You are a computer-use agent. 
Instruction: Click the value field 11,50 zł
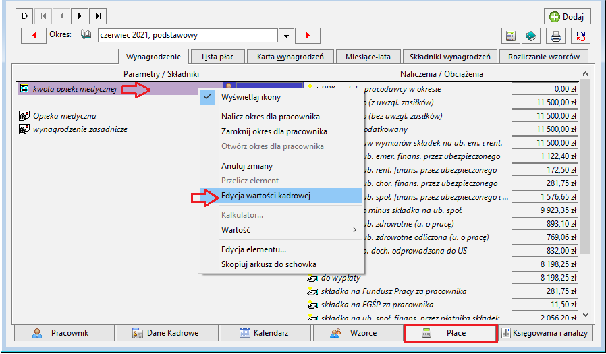[545, 305]
